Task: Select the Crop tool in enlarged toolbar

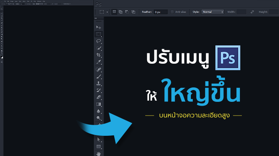Action: tap(98, 55)
